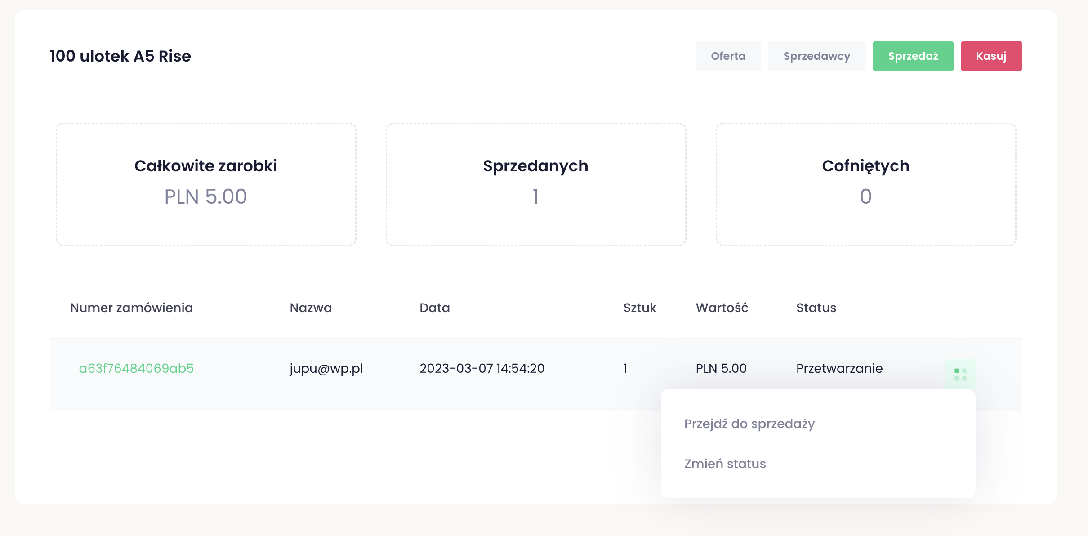Click the Całkowite zarobki stats card

tap(206, 184)
